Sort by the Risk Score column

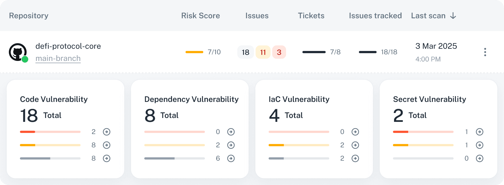(200, 16)
